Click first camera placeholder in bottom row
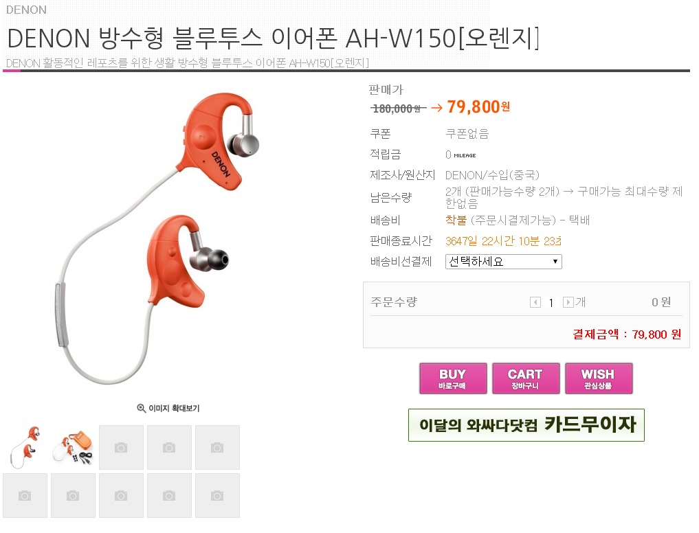699x533 pixels. click(25, 495)
